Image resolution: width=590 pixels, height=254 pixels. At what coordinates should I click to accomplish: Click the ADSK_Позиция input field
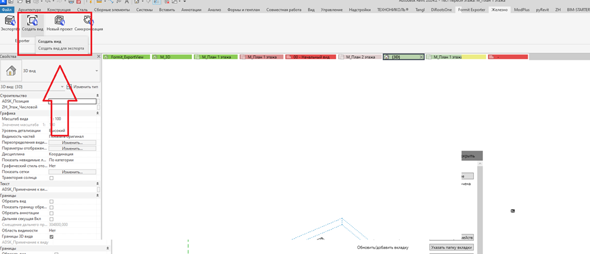[72, 102]
